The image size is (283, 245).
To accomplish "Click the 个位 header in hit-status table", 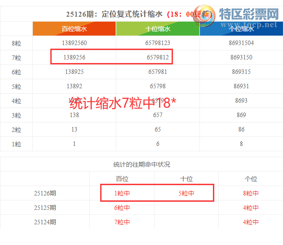I will [x=251, y=179].
